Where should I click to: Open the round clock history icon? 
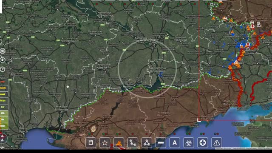[x=3, y=69]
